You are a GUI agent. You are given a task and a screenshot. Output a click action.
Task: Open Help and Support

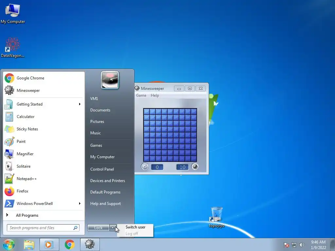[106, 204]
